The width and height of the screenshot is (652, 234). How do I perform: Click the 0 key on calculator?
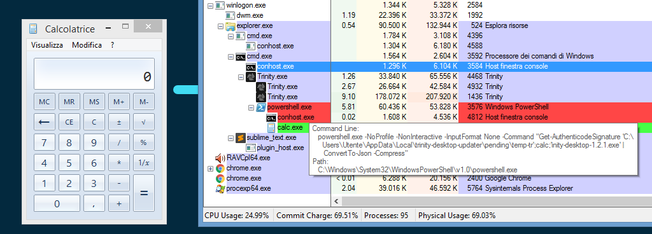click(57, 203)
